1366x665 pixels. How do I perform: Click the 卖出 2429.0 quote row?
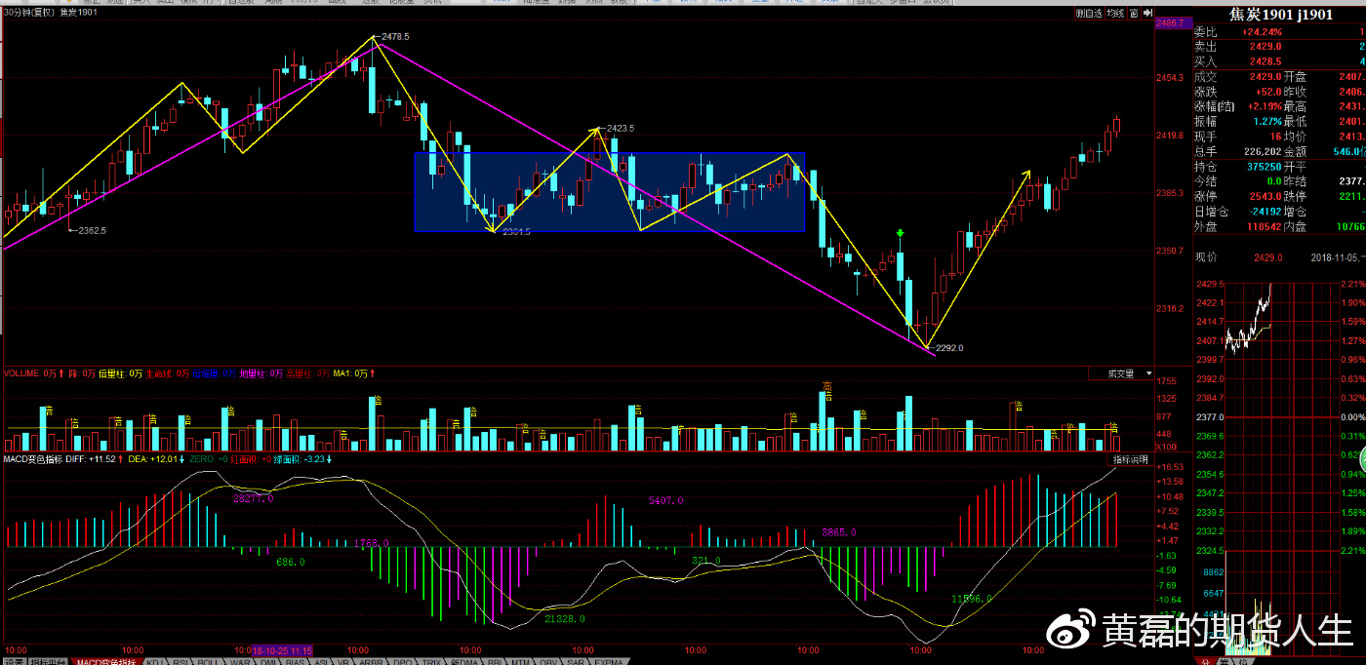tap(1279, 46)
